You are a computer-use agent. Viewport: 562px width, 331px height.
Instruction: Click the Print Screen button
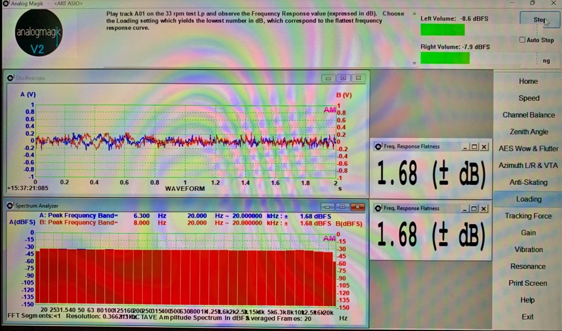(x=528, y=283)
